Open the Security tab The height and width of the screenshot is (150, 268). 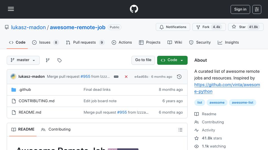click(200, 42)
